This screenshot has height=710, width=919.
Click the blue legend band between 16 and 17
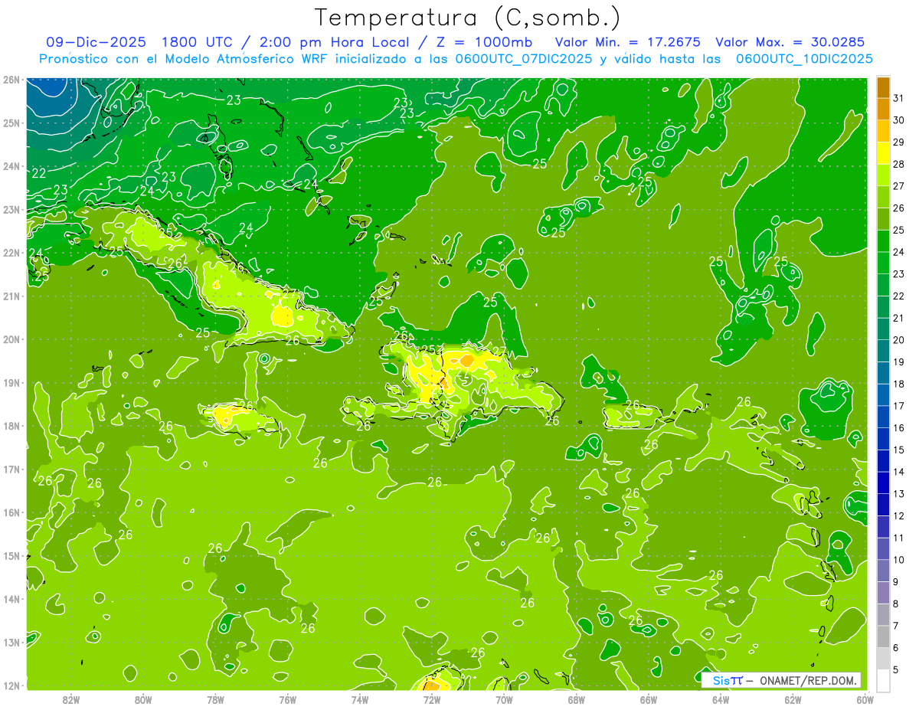point(883,417)
